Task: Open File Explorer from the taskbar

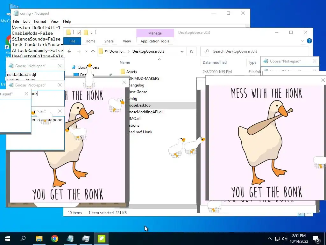Action: [x=39, y=239]
